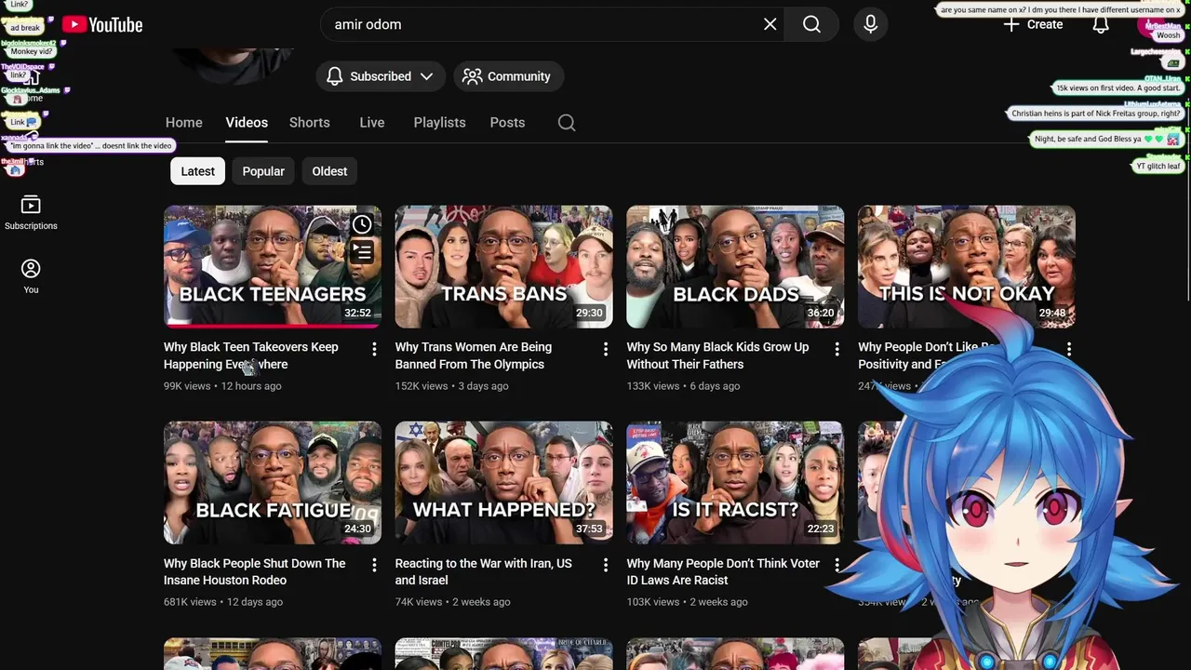Open Black Teenagers video thumbnail
This screenshot has height=670, width=1191.
(x=273, y=267)
